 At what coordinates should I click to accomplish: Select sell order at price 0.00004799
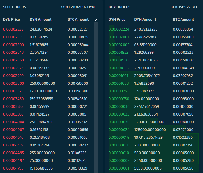point(49,168)
